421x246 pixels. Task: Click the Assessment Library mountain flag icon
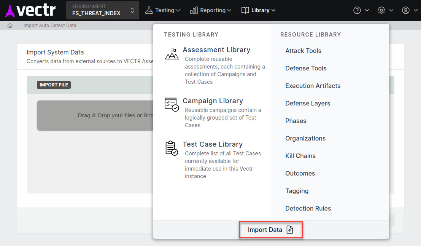172,54
